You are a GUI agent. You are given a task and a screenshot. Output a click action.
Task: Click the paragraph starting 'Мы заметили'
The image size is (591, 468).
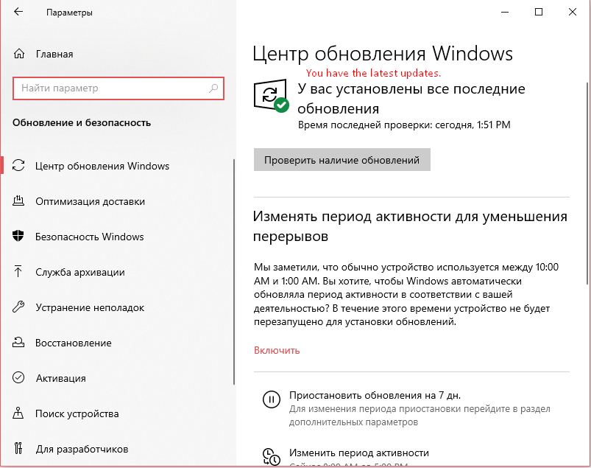(406, 294)
